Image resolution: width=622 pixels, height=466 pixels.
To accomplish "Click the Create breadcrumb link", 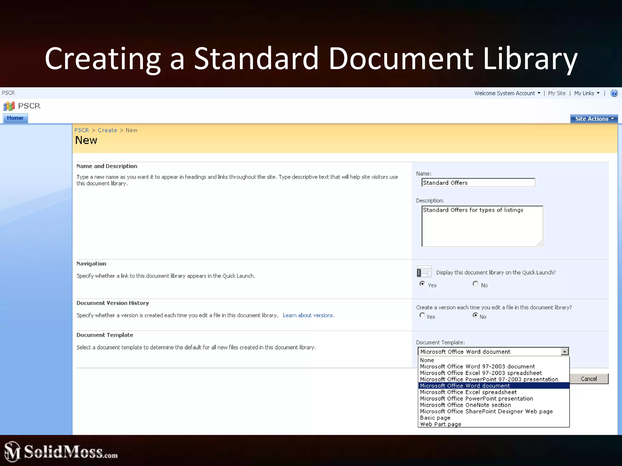I will pyautogui.click(x=107, y=130).
